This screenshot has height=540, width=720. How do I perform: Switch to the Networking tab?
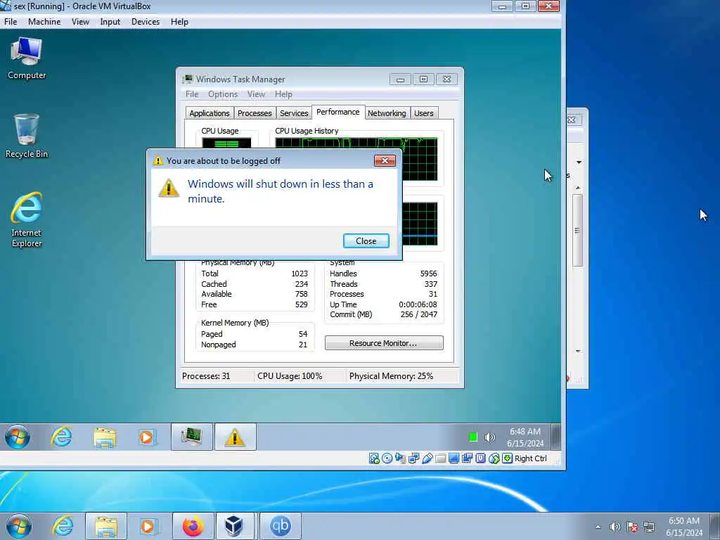387,113
